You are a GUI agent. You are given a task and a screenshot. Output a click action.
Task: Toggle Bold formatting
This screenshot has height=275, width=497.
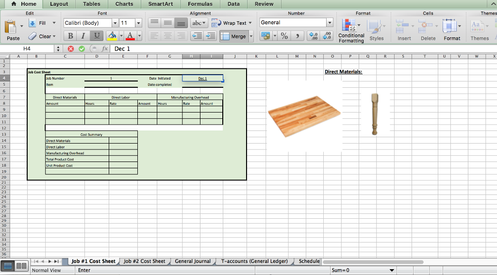click(70, 36)
